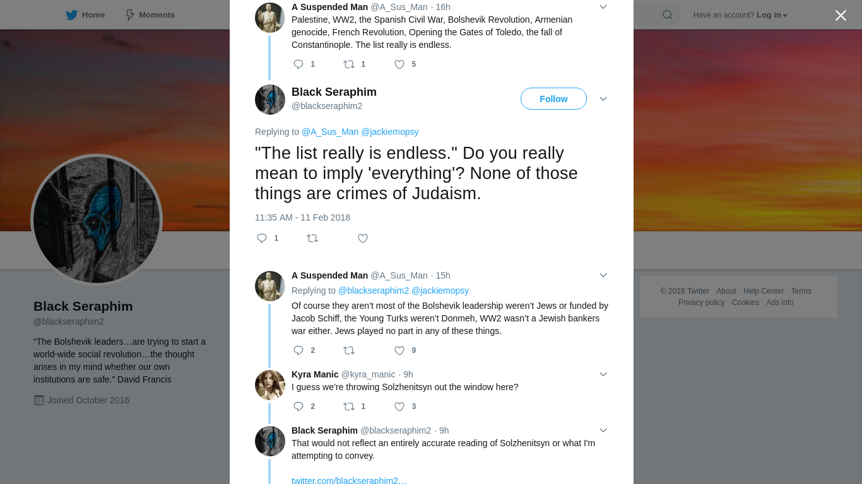The image size is (862, 484).
Task: Retweet the main tweet about Judaism
Action: tap(312, 238)
